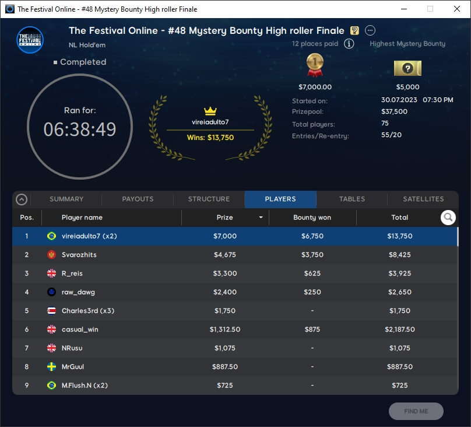
Task: Click the $3,925 total for R_reis
Action: (399, 274)
